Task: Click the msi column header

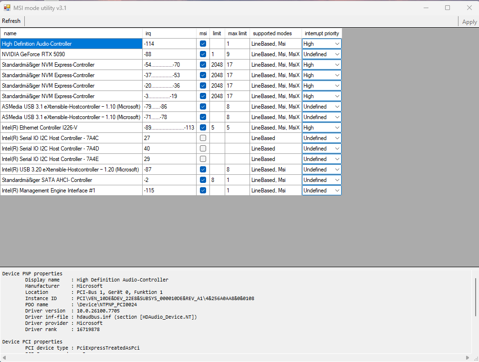Action: [x=203, y=33]
